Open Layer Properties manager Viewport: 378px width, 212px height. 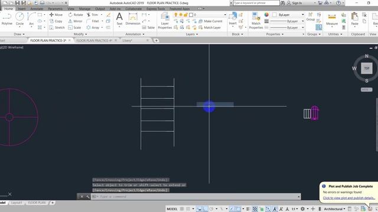point(165,21)
